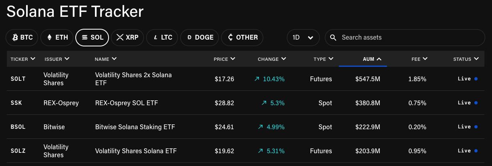Image resolution: width=492 pixels, height=166 pixels.
Task: Switch to the LTC tab
Action: [163, 38]
